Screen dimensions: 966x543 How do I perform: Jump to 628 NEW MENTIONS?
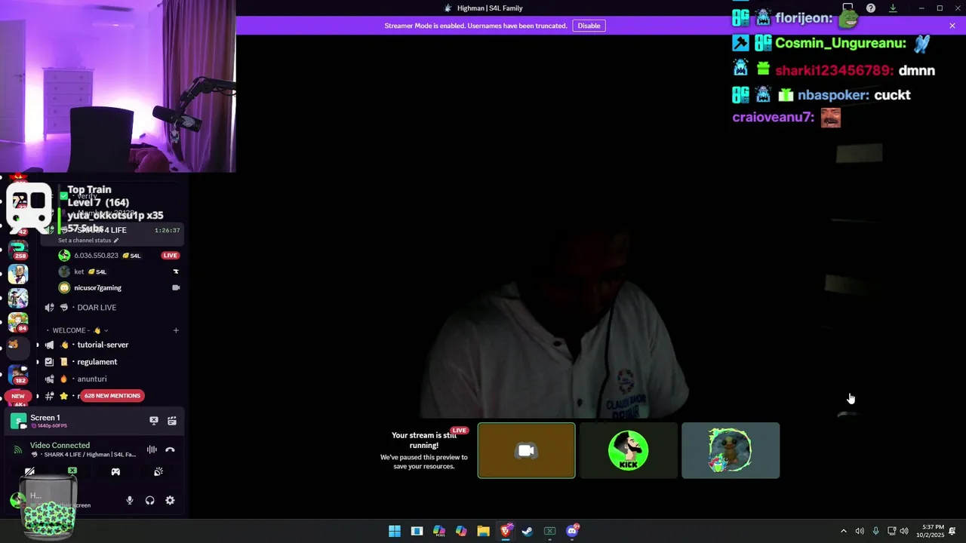click(112, 396)
